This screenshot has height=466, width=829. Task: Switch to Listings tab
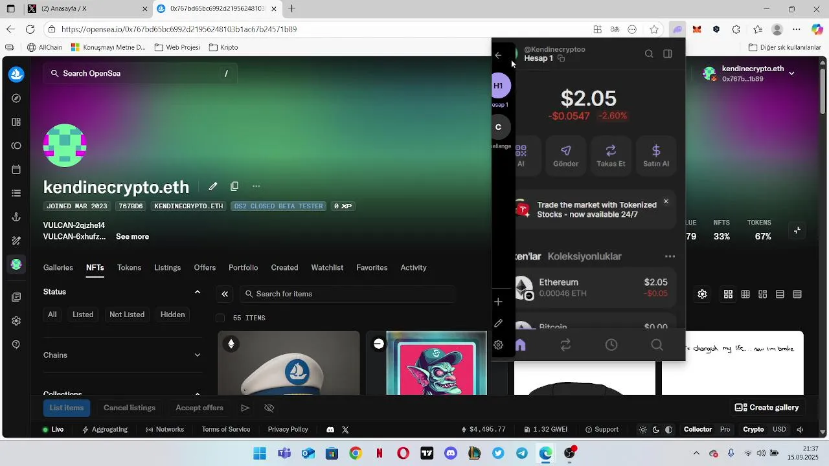click(x=168, y=268)
